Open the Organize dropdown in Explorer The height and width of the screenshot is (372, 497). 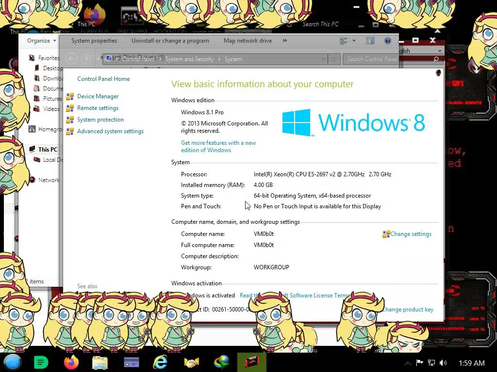[x=42, y=41]
